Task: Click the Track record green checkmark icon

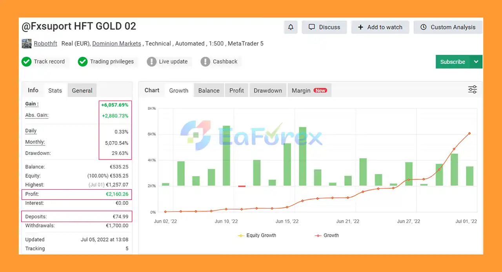Action: 26,62
